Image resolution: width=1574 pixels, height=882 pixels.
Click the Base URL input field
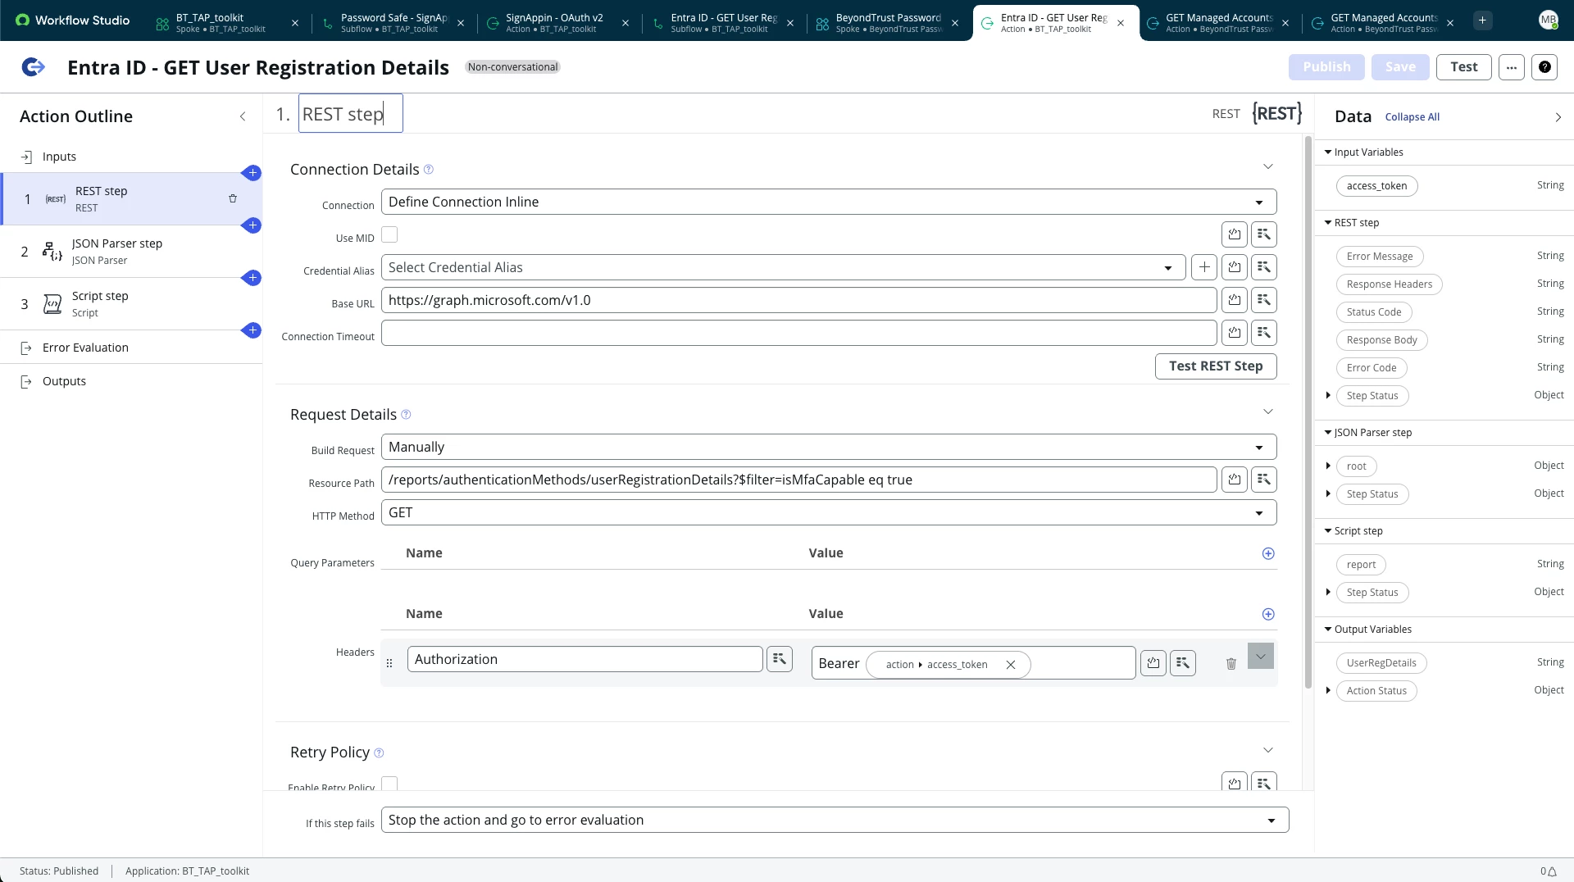click(x=799, y=300)
